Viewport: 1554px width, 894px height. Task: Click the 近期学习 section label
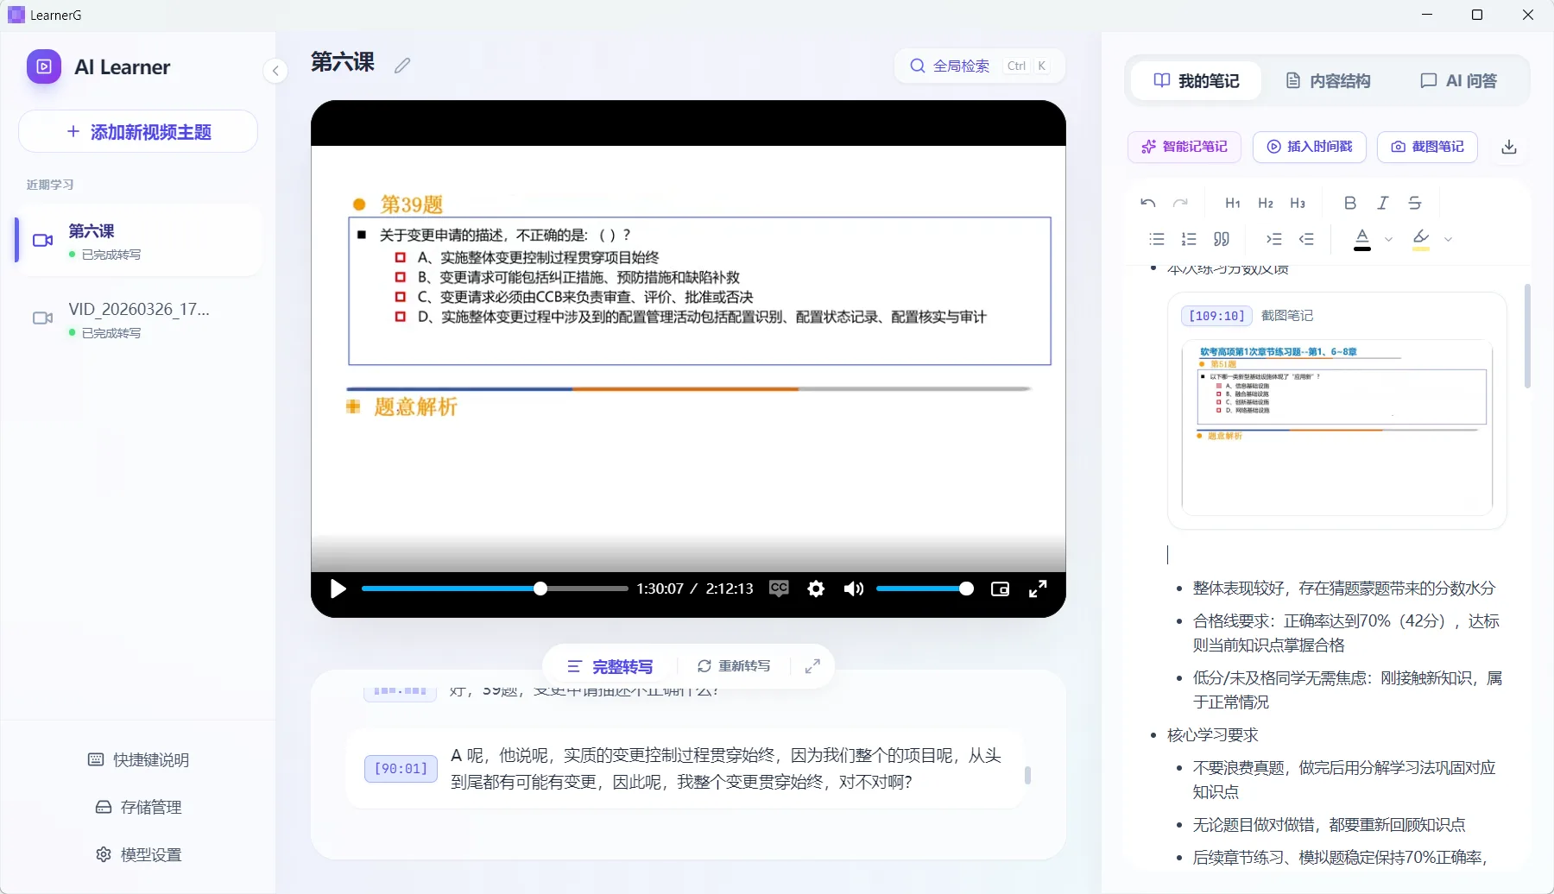click(50, 185)
